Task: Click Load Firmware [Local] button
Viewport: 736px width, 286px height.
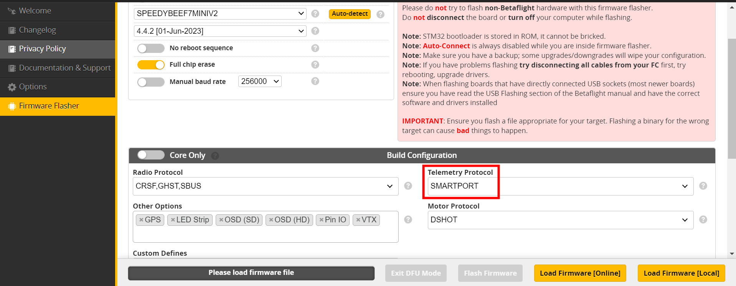Action: [681, 273]
